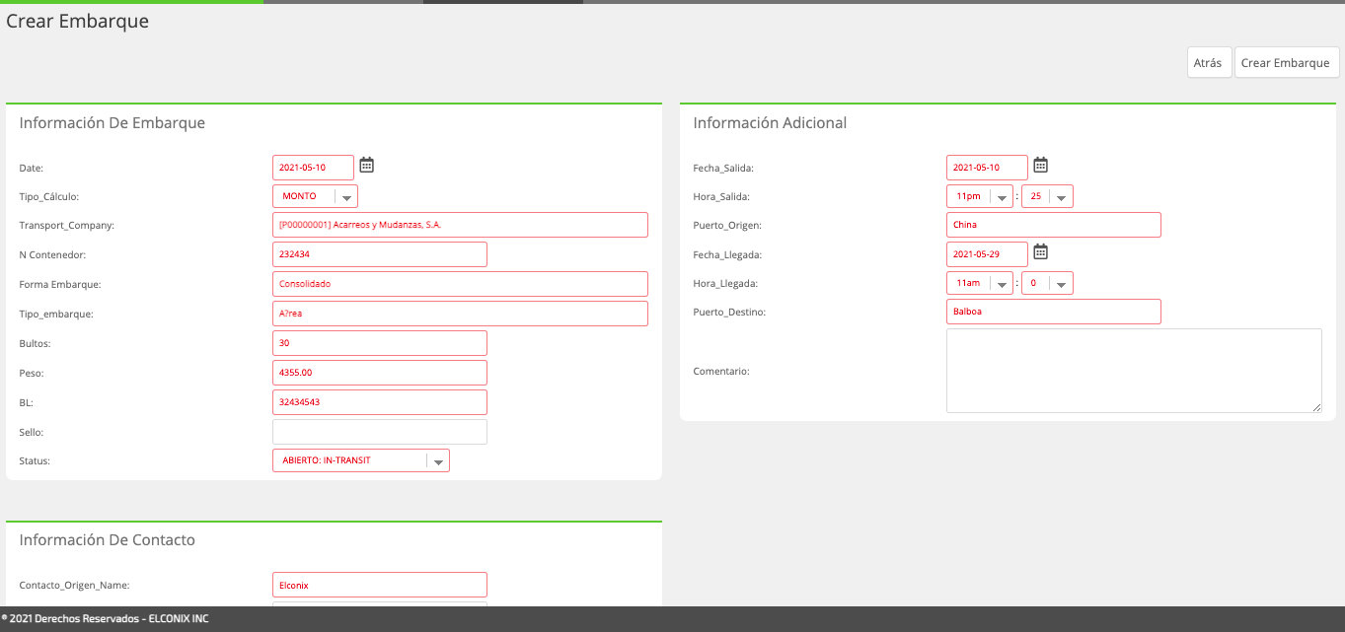This screenshot has width=1345, height=632.
Task: Open calendar picker for Fecha_Salida
Action: [1040, 166]
